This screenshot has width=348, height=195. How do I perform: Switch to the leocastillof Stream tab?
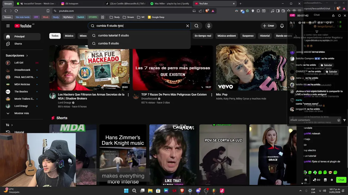[x=36, y=4]
